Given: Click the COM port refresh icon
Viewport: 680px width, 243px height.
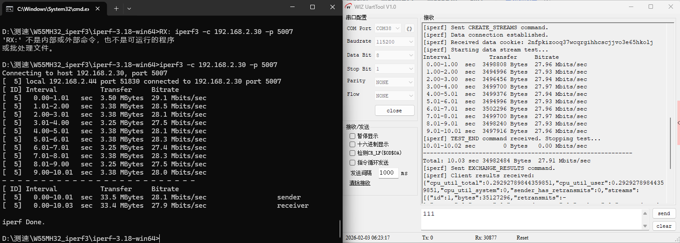Looking at the screenshot, I should (x=409, y=29).
